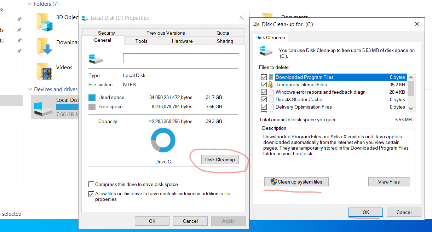The image size is (432, 232).
Task: Select the Temporary Internet Files row
Action: [333, 85]
